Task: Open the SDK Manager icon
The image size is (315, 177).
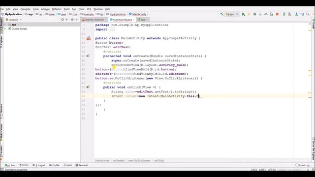Action: pos(296,14)
